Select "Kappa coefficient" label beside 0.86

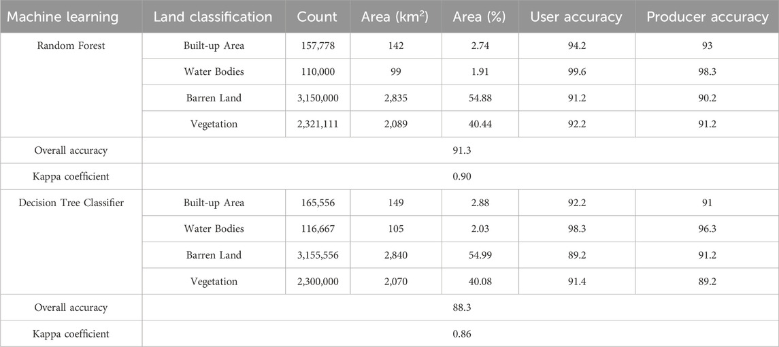pyautogui.click(x=71, y=333)
